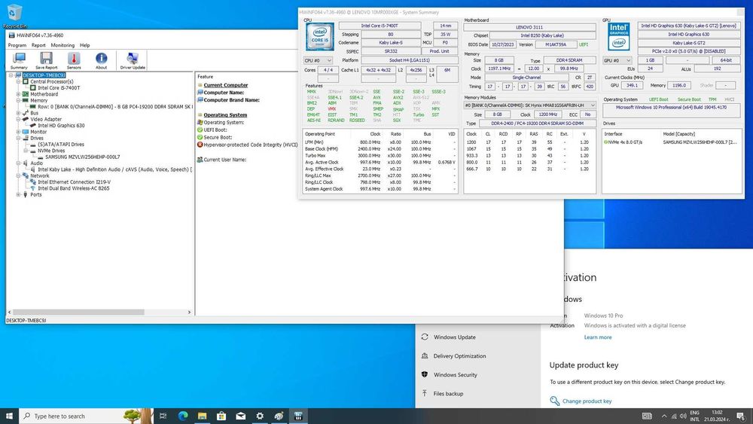Open Microsoft Store from the taskbar
Viewport: 753px width, 424px height.
(221, 416)
